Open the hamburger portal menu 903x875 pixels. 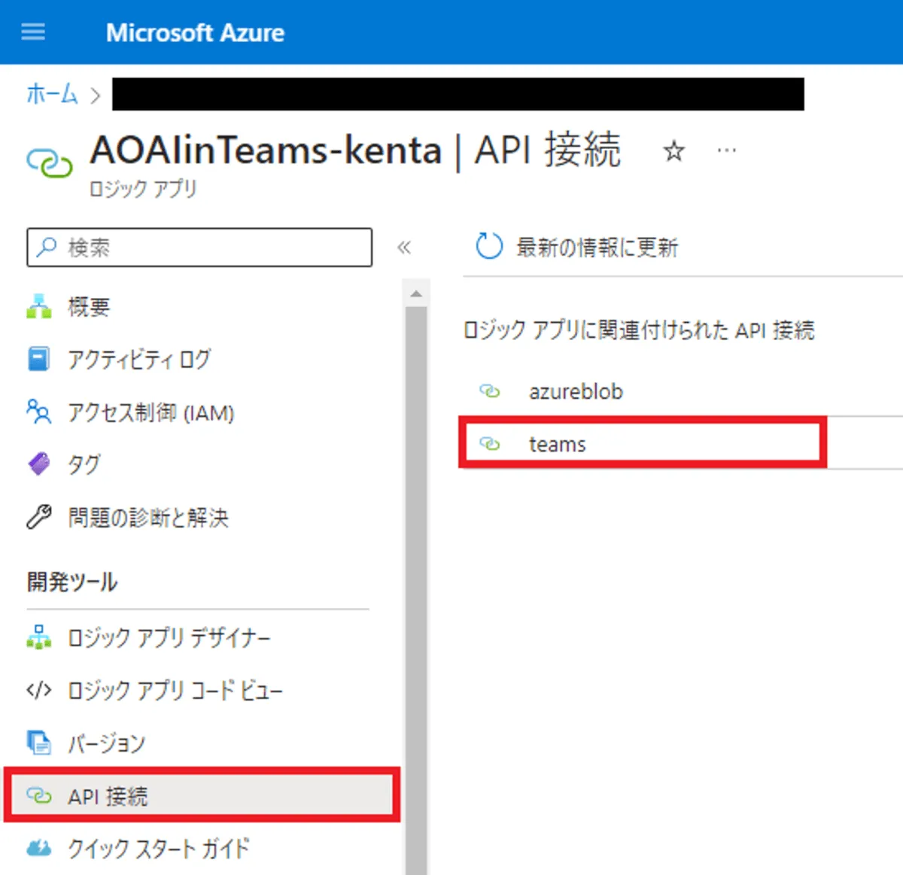(x=33, y=32)
